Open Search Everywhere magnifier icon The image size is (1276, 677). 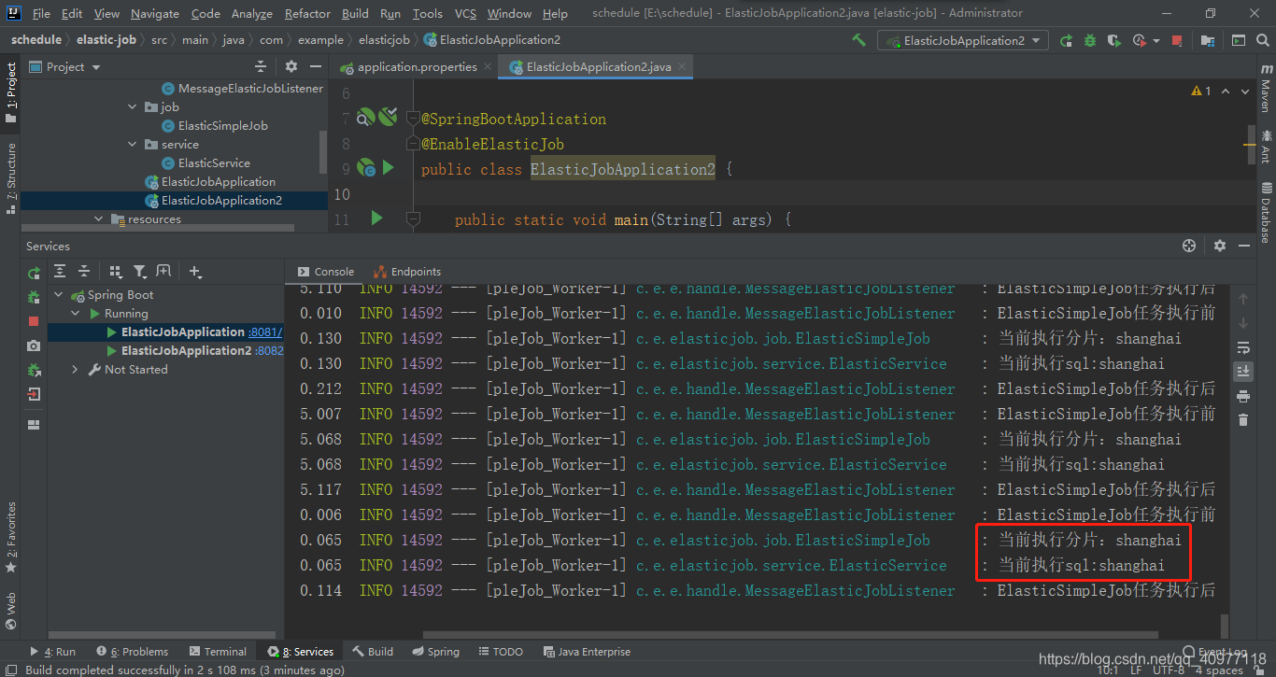coord(1262,40)
